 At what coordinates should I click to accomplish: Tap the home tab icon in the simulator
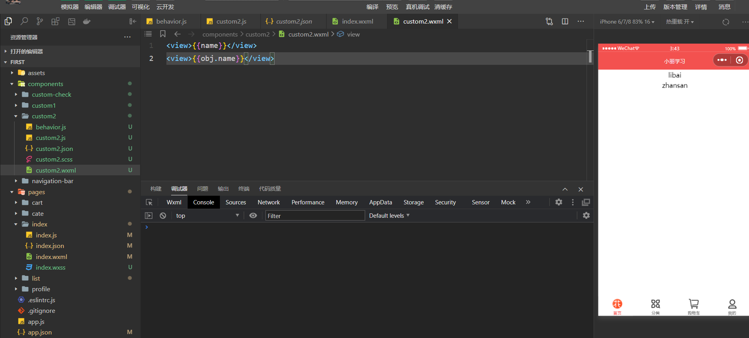tap(617, 307)
